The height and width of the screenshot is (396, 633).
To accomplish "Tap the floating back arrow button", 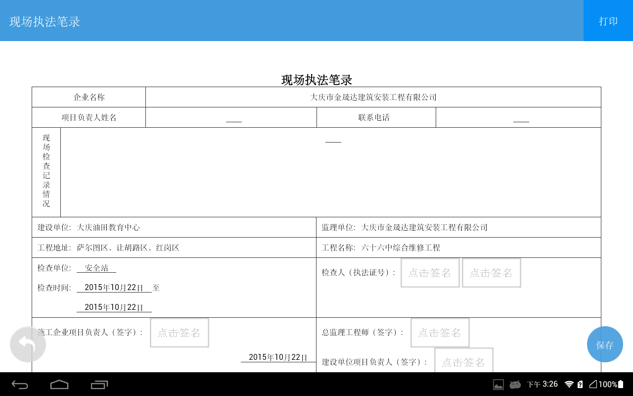I will tap(28, 345).
